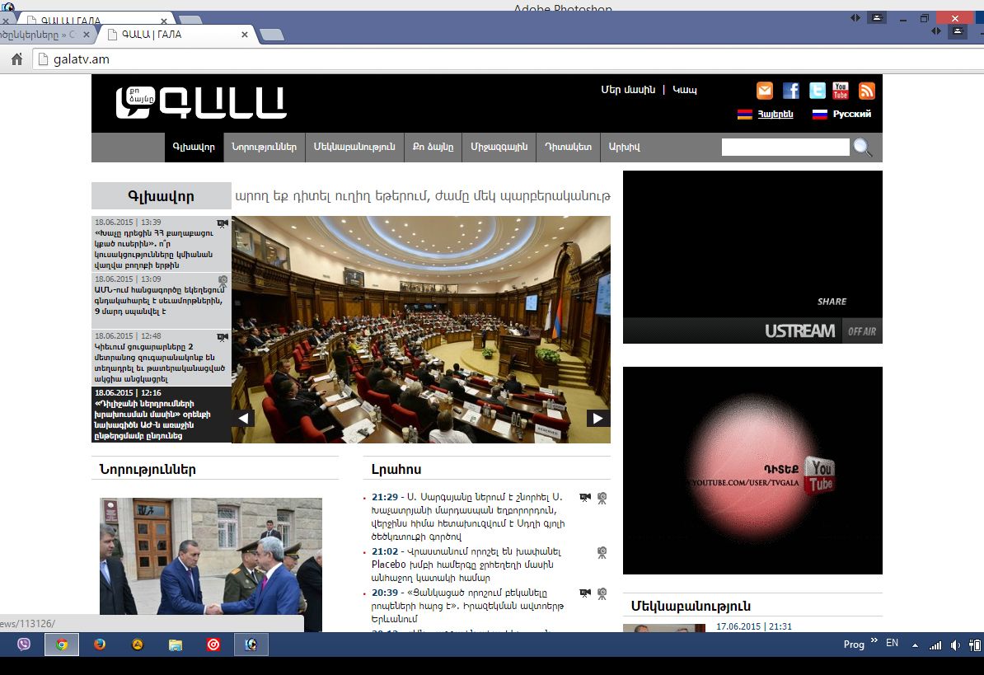Screen dimensions: 984x675
Task: Click the red target icon in the taskbar
Action: coord(213,645)
